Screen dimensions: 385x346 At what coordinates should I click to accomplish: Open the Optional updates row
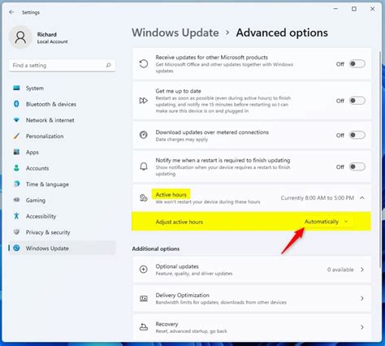coord(252,270)
